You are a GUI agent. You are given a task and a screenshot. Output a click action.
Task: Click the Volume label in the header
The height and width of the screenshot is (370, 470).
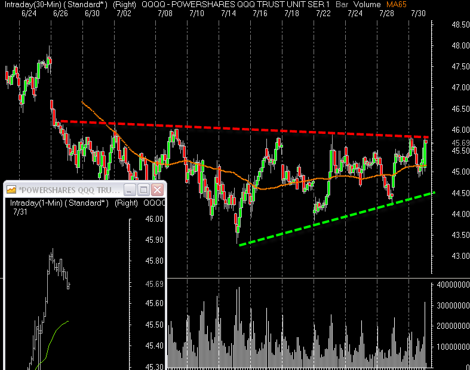tap(367, 5)
